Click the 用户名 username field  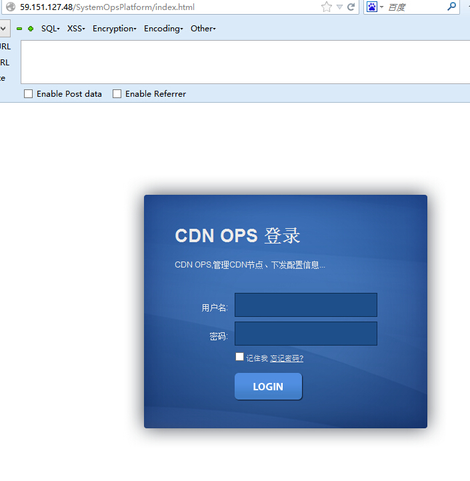click(x=306, y=305)
